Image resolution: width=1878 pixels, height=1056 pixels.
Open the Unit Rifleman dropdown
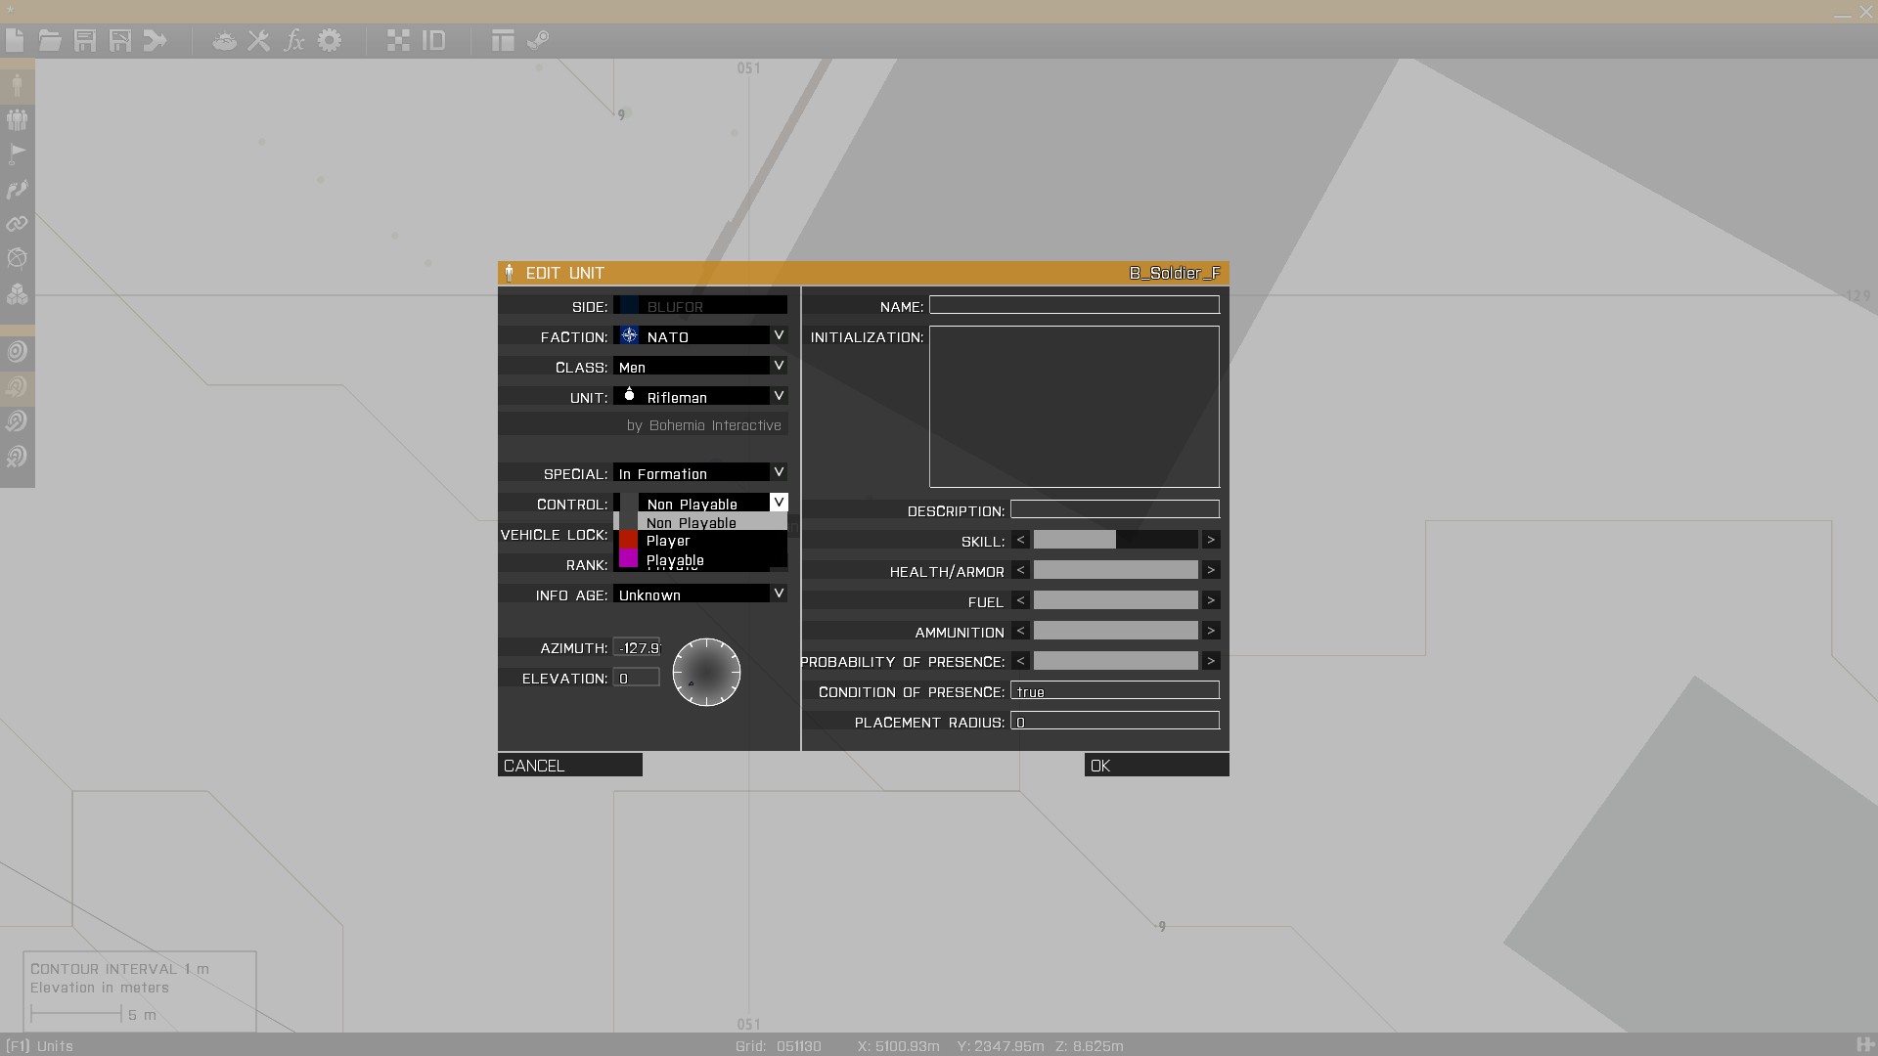coord(779,396)
